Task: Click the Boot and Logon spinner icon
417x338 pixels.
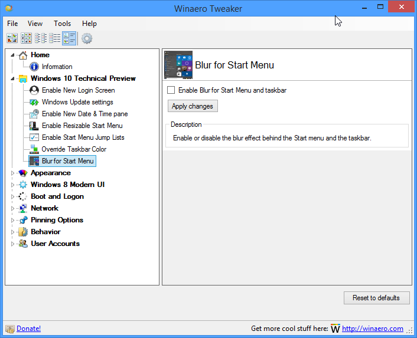Action: [x=23, y=196]
